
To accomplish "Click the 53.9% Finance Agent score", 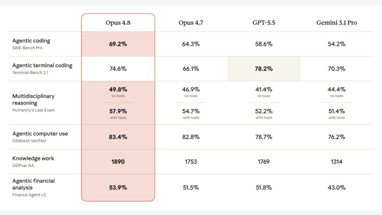I will click(118, 188).
